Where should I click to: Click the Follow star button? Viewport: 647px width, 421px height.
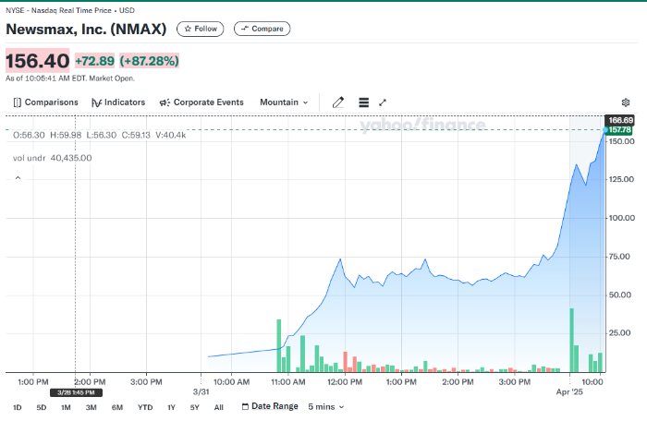[x=201, y=29]
